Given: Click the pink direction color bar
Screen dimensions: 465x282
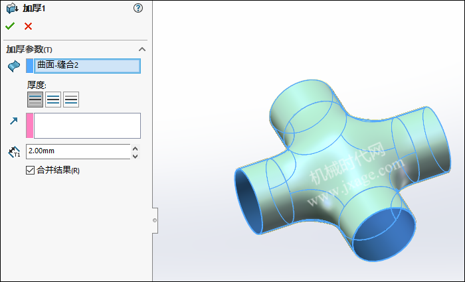Looking at the screenshot, I should [x=30, y=125].
